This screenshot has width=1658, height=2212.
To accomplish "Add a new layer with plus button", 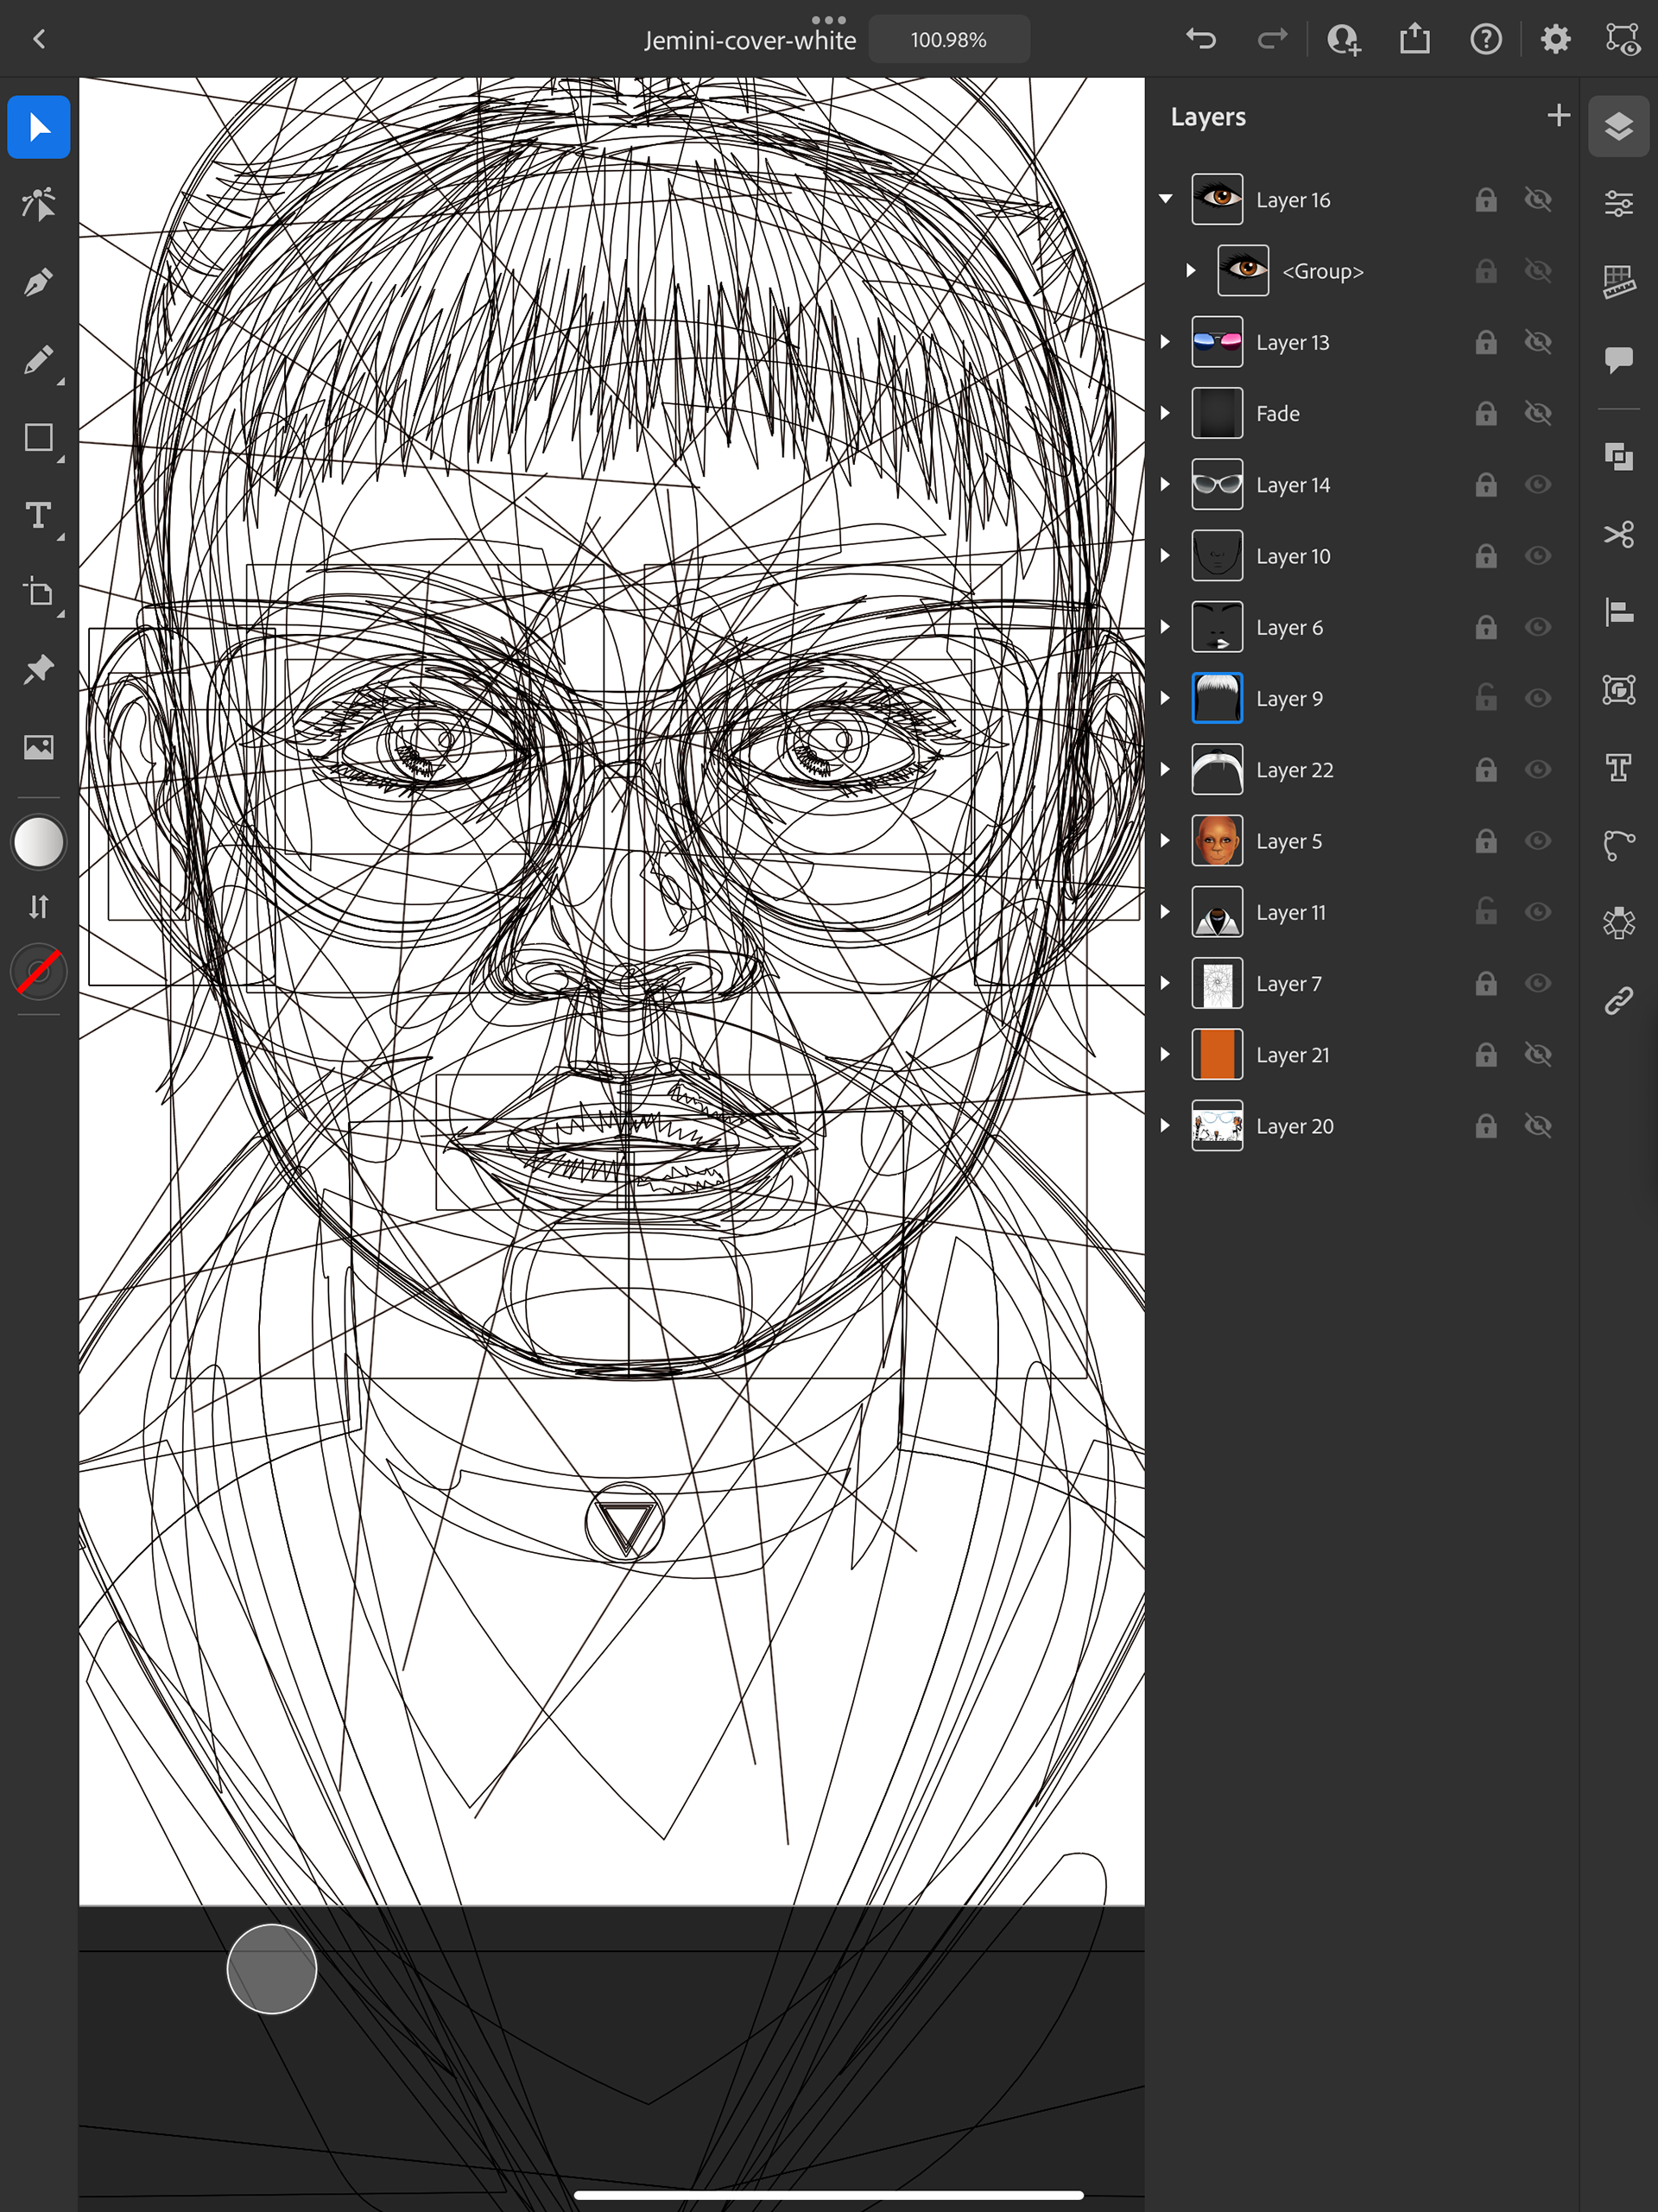I will coord(1557,116).
